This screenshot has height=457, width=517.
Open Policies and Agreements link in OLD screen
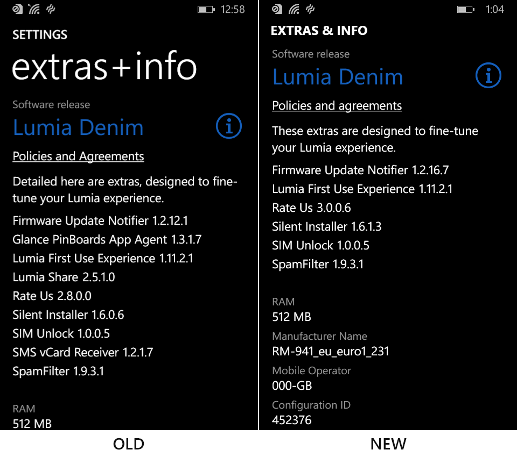coord(78,156)
